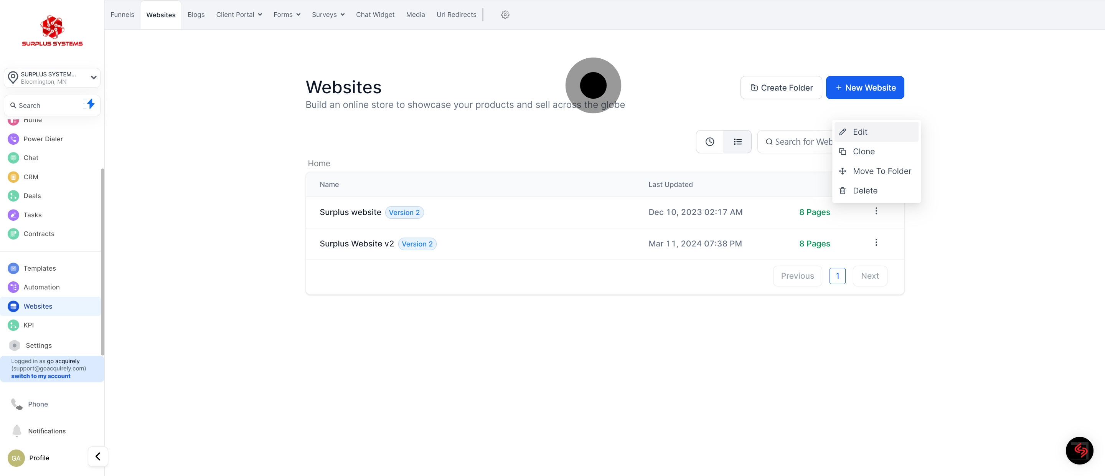Open the Power Dialer sidebar icon
This screenshot has width=1105, height=476.
(x=13, y=139)
